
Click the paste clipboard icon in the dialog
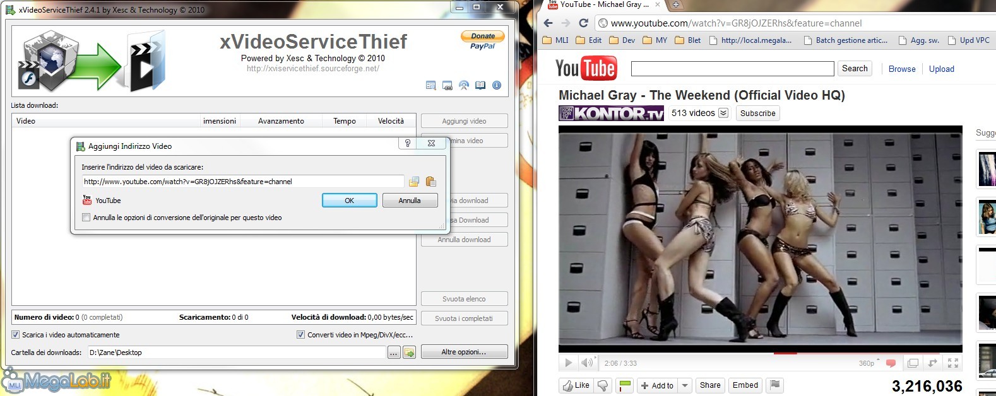pyautogui.click(x=431, y=182)
